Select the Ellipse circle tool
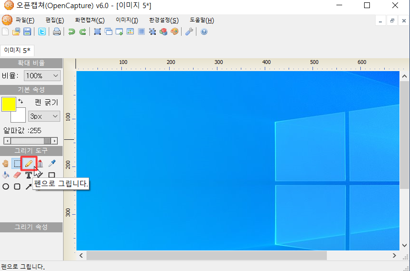This screenshot has width=410, height=271. point(5,187)
